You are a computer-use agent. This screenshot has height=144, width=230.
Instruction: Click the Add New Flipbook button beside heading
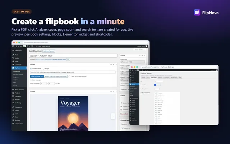pyautogui.click(x=49, y=51)
